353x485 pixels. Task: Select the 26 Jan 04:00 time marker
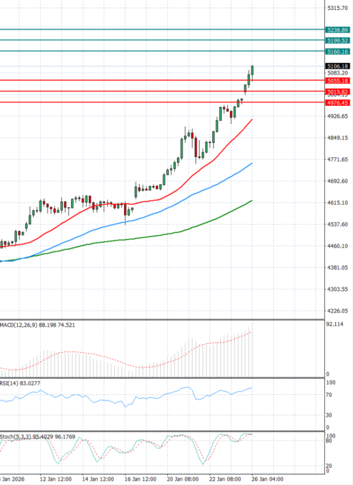tap(268, 479)
